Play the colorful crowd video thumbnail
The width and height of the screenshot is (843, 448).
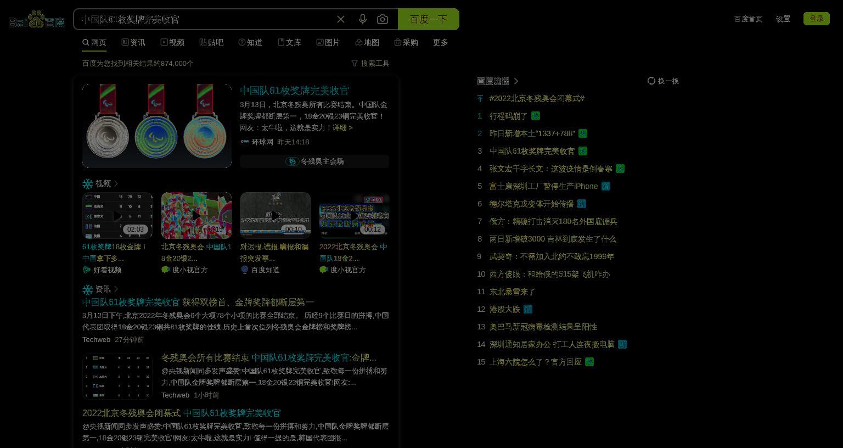coord(196,215)
